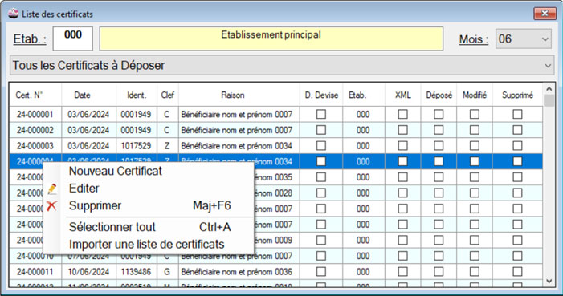Click the Etablissement principal yellow field

click(x=271, y=39)
